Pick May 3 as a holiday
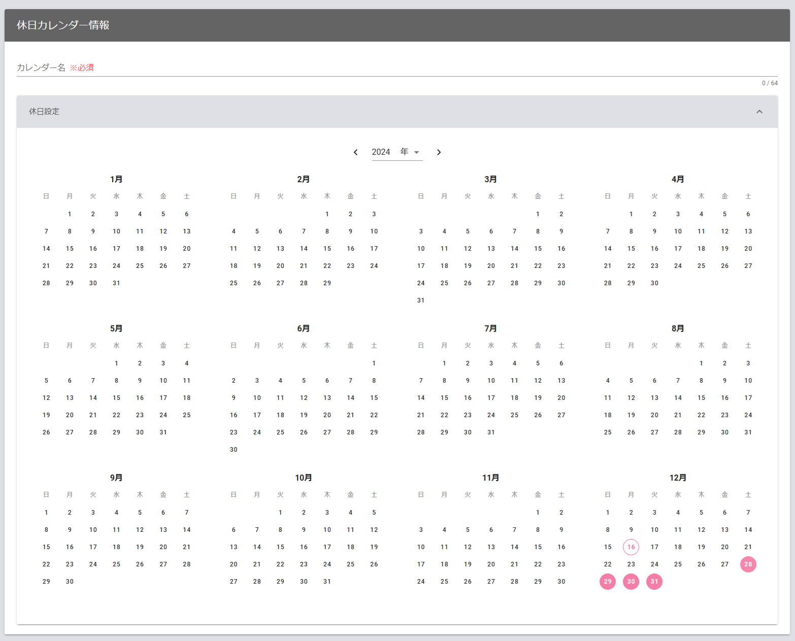795x641 pixels. (163, 363)
